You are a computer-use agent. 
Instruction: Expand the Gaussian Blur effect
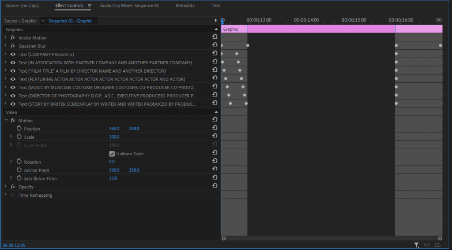(5, 46)
